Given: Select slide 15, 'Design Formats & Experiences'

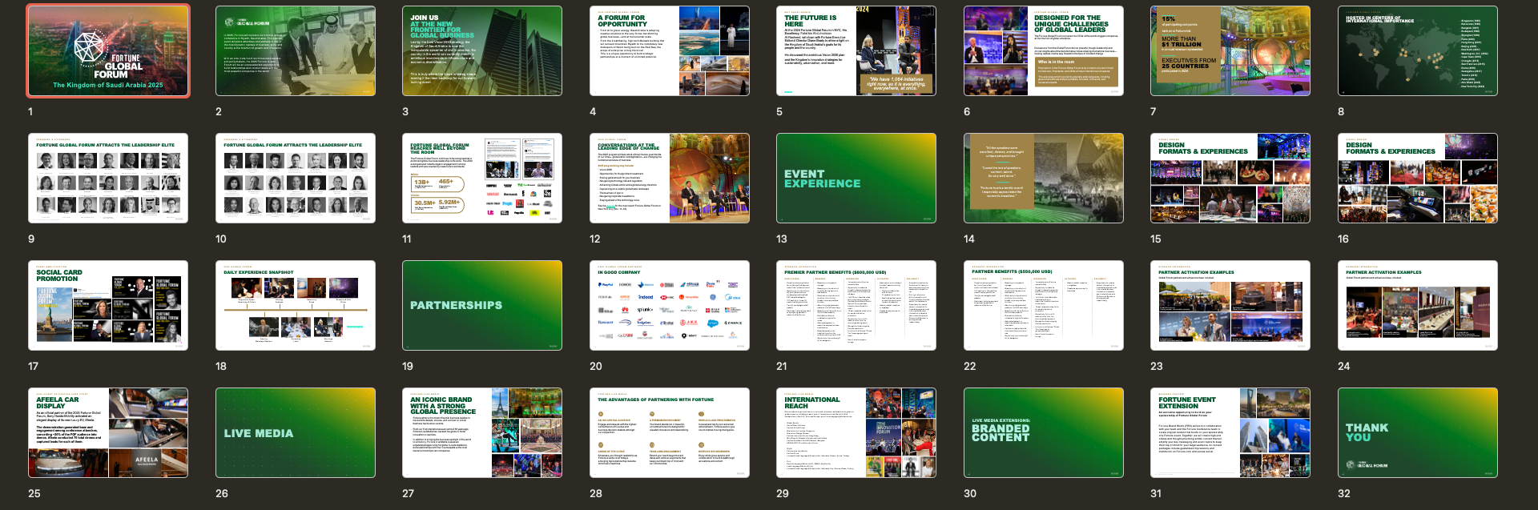Looking at the screenshot, I should [1230, 179].
